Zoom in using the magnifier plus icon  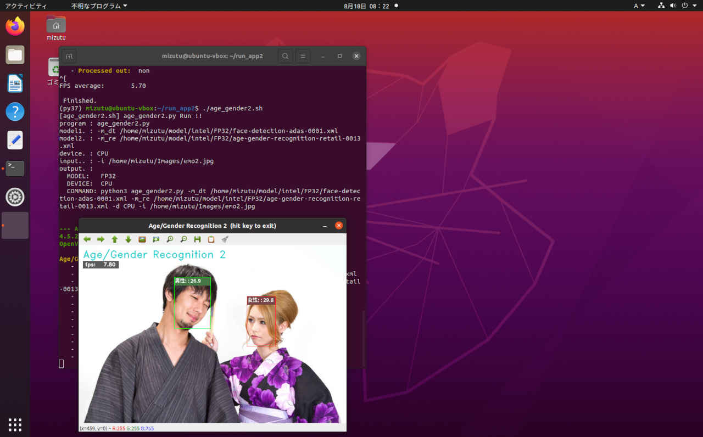pos(170,239)
